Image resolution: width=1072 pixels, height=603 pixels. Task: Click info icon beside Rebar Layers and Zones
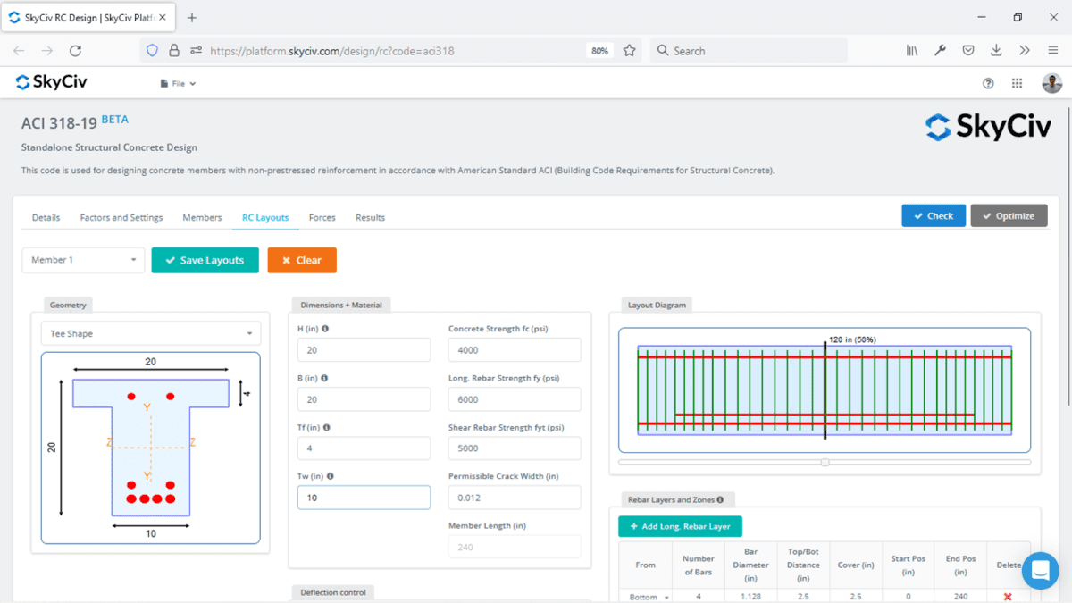click(x=720, y=500)
